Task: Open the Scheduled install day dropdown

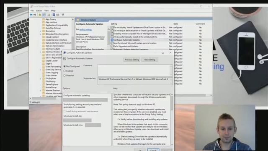Action: tap(77, 120)
